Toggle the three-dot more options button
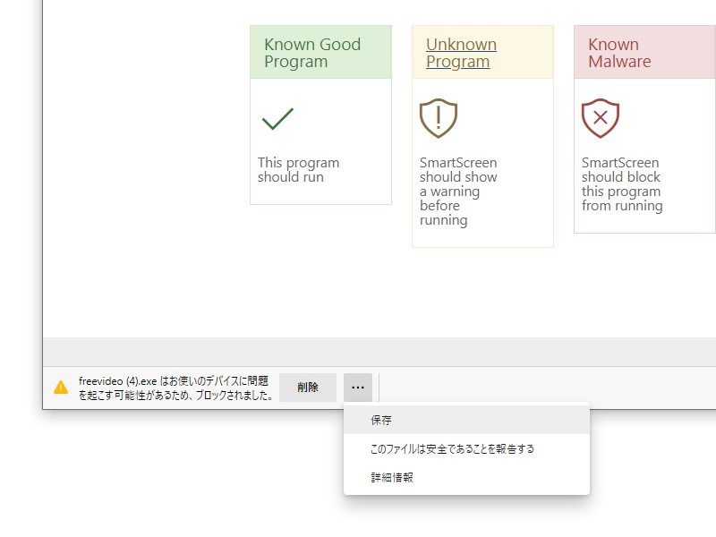The height and width of the screenshot is (537, 716). 358,388
